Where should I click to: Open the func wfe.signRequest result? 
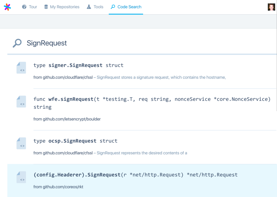[152, 103]
